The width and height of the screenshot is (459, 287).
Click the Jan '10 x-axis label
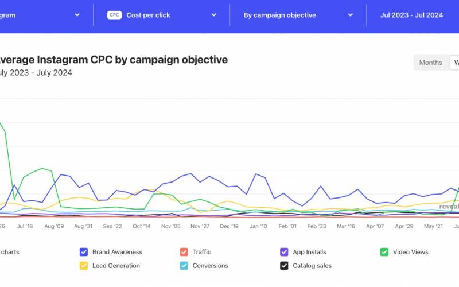click(258, 227)
